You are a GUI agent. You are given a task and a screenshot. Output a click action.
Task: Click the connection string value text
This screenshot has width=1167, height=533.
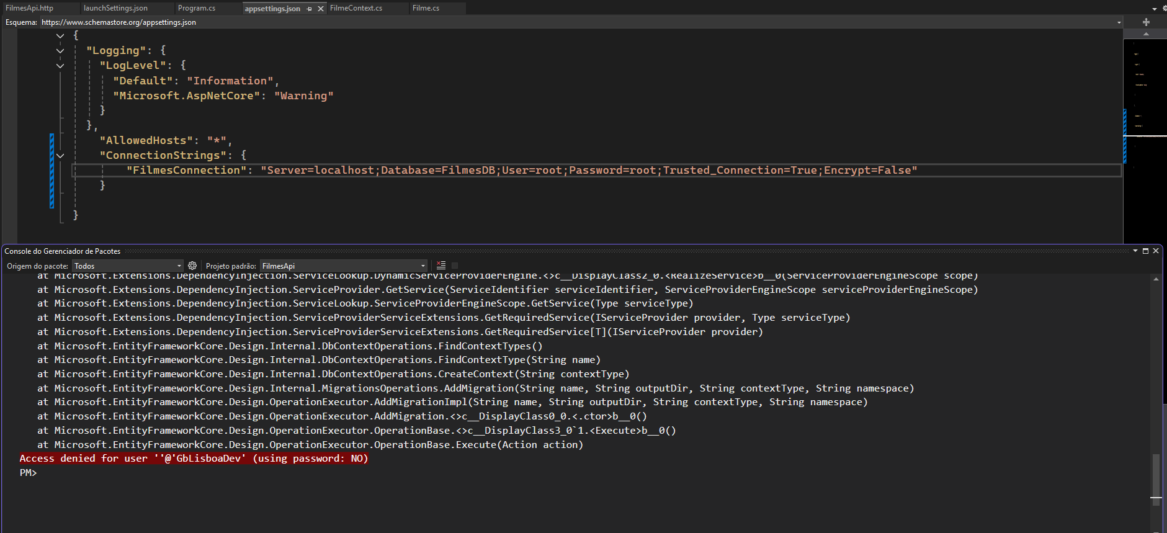(x=589, y=170)
